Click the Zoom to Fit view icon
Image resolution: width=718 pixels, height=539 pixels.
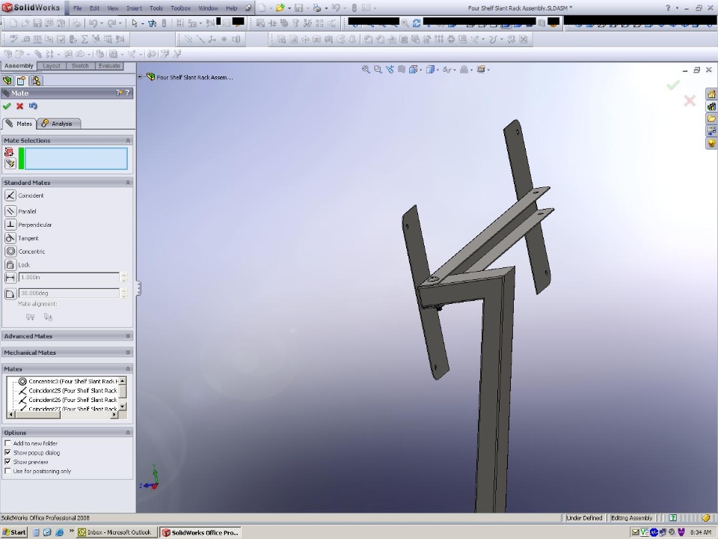[366, 70]
